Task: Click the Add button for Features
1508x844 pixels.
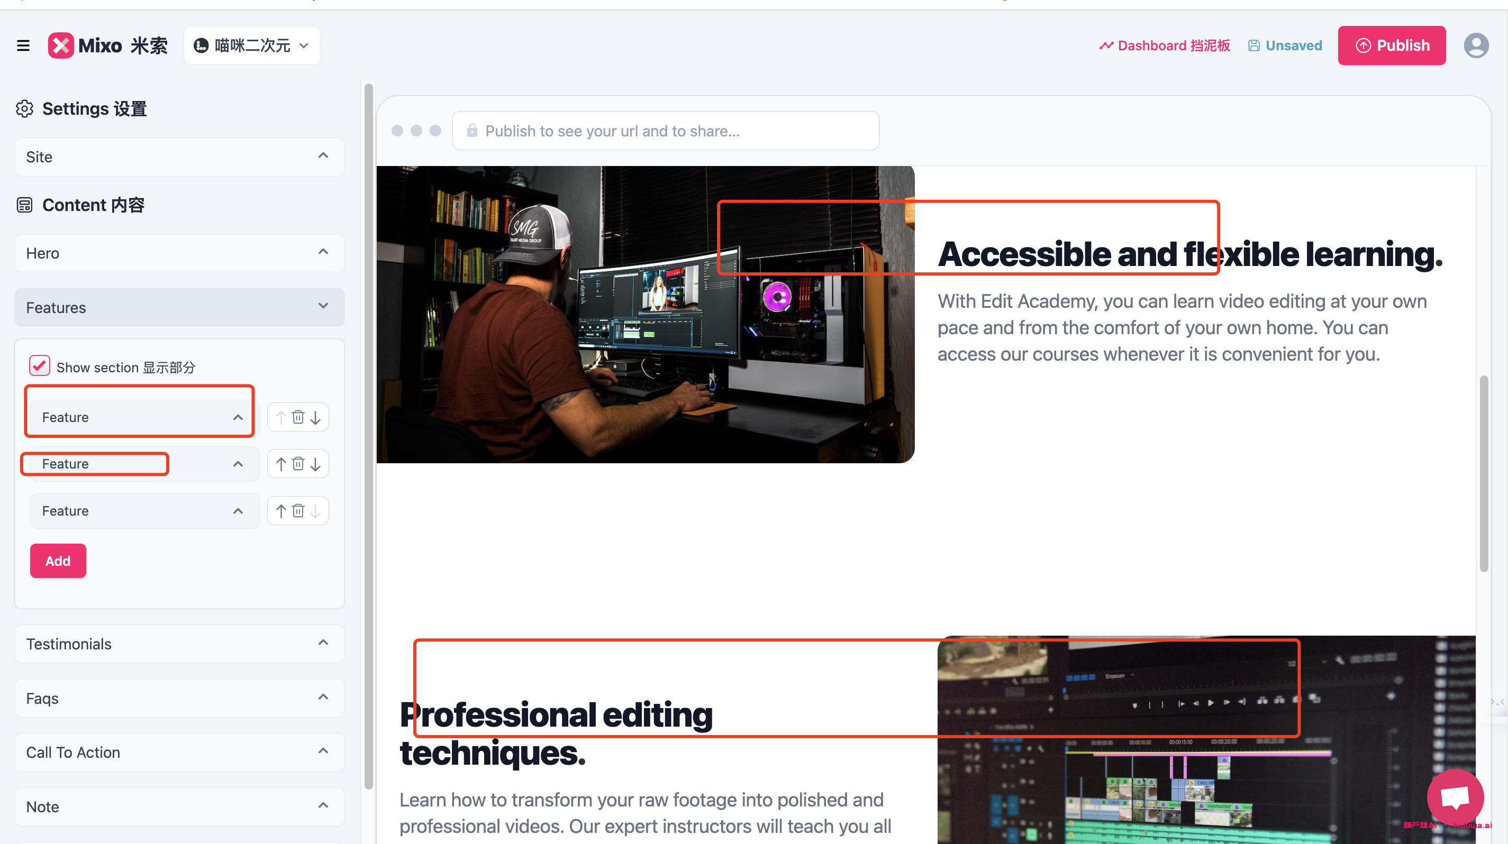Action: [57, 560]
